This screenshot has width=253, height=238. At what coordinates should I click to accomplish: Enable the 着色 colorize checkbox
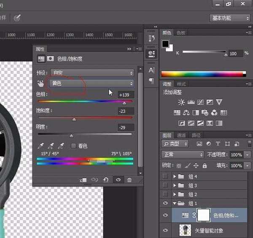point(73,146)
